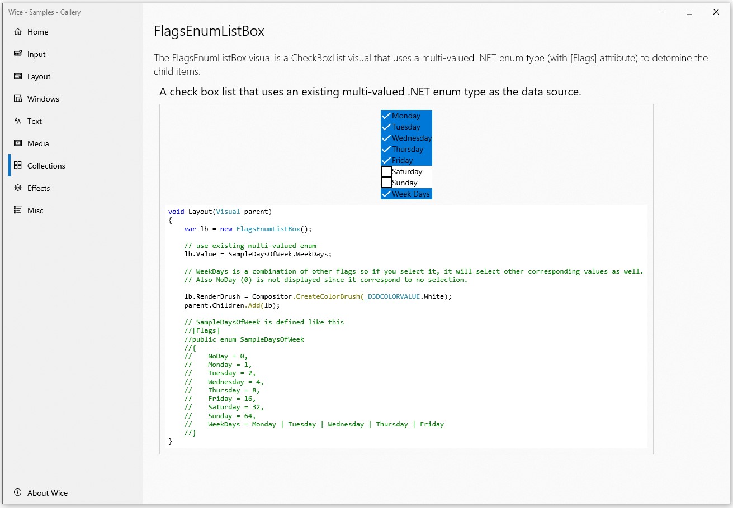Click the Collections grid icon
The width and height of the screenshot is (733, 508).
pyautogui.click(x=18, y=166)
